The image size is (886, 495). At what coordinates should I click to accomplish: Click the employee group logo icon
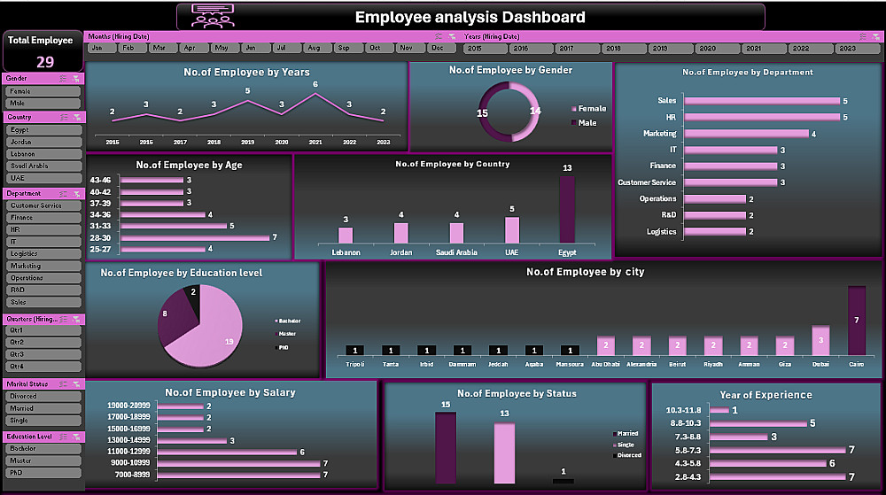pos(213,16)
